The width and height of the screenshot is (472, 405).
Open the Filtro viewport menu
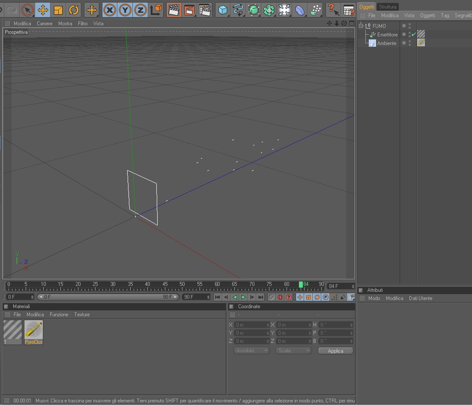pos(83,24)
